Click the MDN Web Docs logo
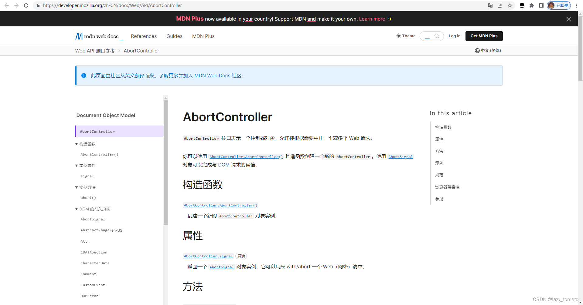The image size is (583, 305). point(99,36)
